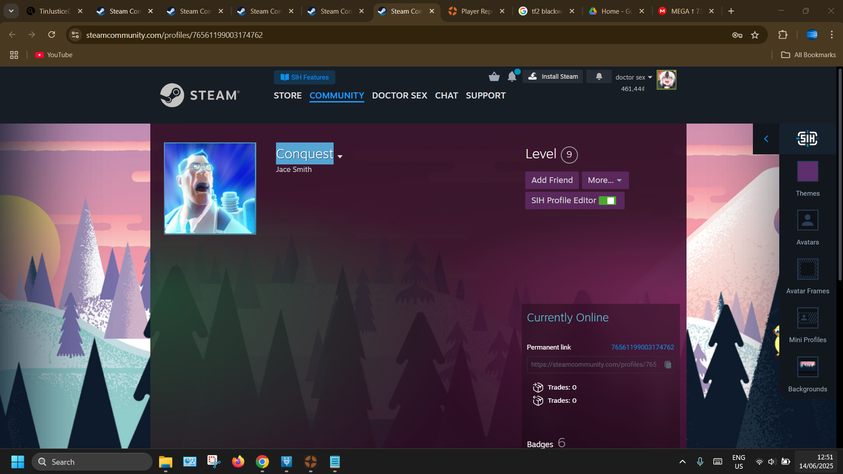Open the Badges link
This screenshot has height=474, width=843.
click(540, 444)
